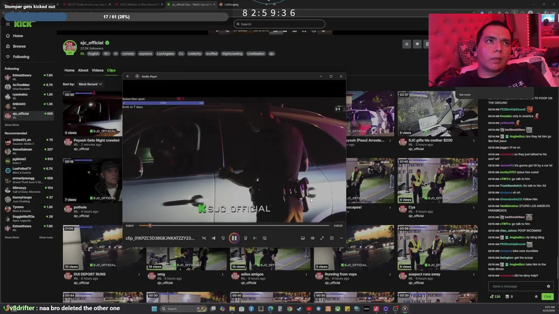Click See more in chat overlay

pos(465,95)
